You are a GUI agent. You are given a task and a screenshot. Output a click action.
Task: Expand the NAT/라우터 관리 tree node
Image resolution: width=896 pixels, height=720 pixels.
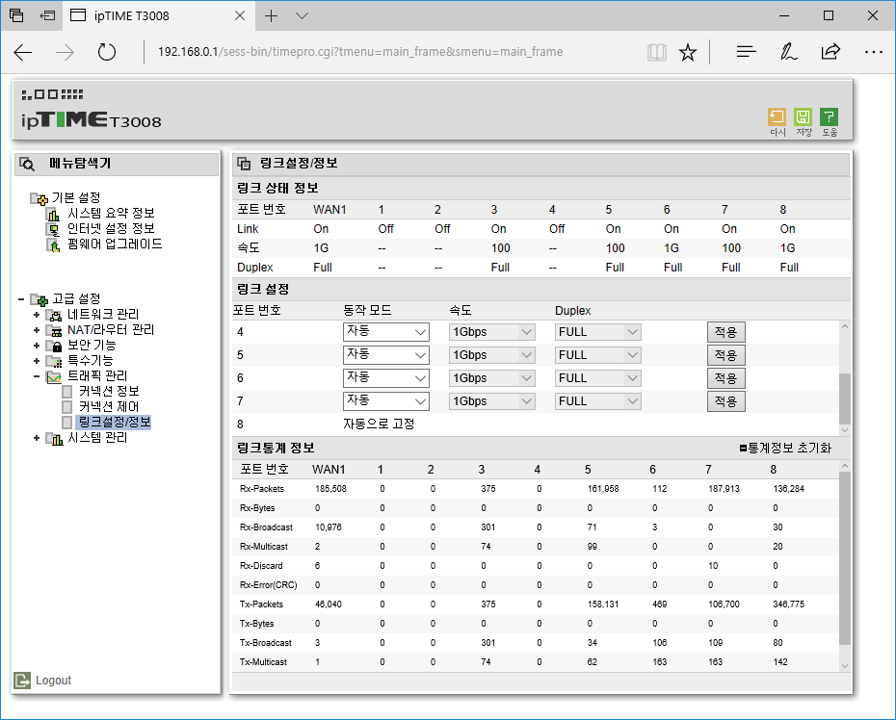click(x=37, y=330)
